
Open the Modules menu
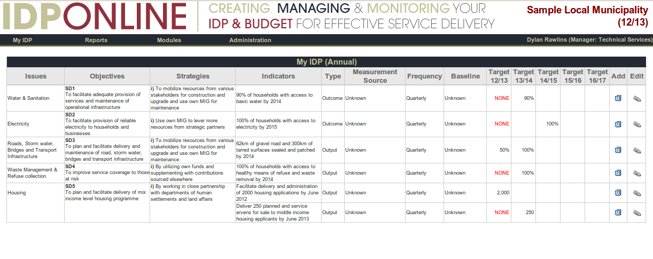pyautogui.click(x=169, y=40)
